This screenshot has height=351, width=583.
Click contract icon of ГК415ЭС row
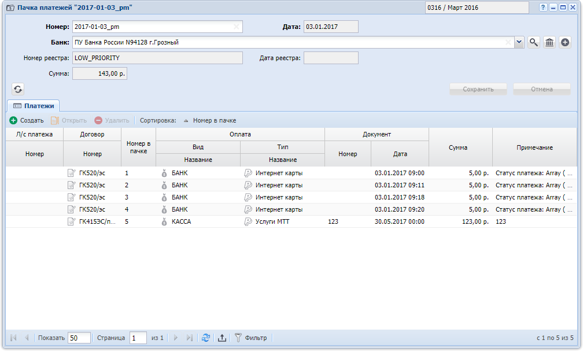pyautogui.click(x=71, y=221)
